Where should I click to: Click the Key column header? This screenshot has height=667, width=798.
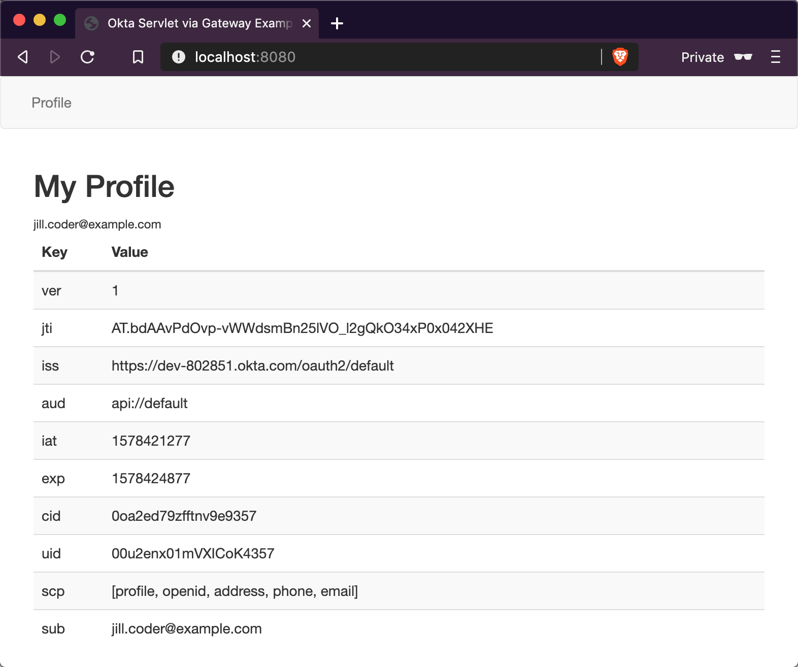pos(54,252)
